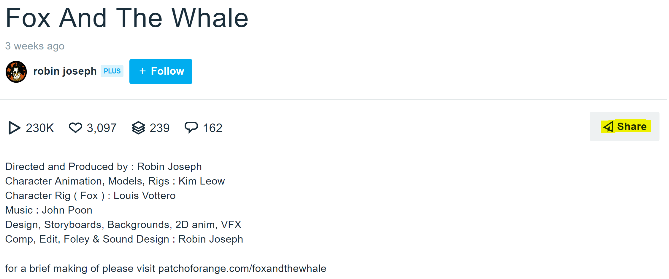The width and height of the screenshot is (669, 279).
Task: Click the stacked layers collections icon
Action: 138,128
